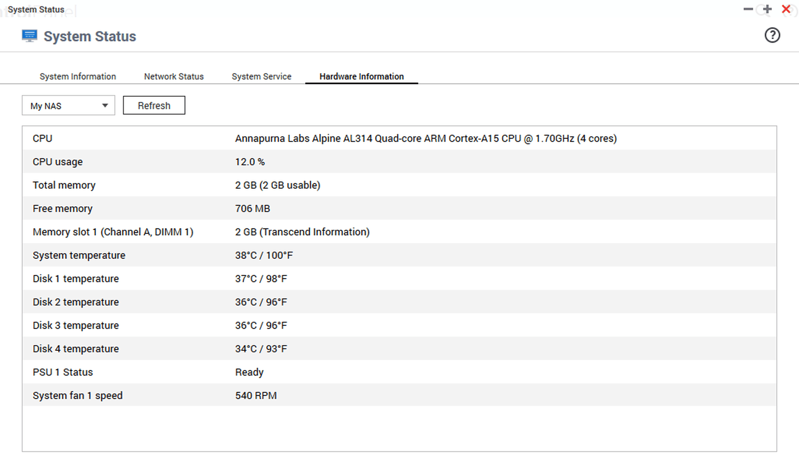Switch to the System Information tab
The height and width of the screenshot is (466, 799).
(78, 76)
